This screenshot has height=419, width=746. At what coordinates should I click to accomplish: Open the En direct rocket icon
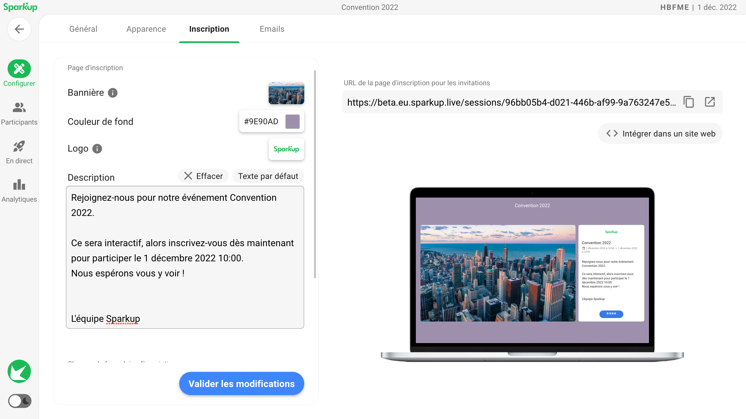click(19, 146)
